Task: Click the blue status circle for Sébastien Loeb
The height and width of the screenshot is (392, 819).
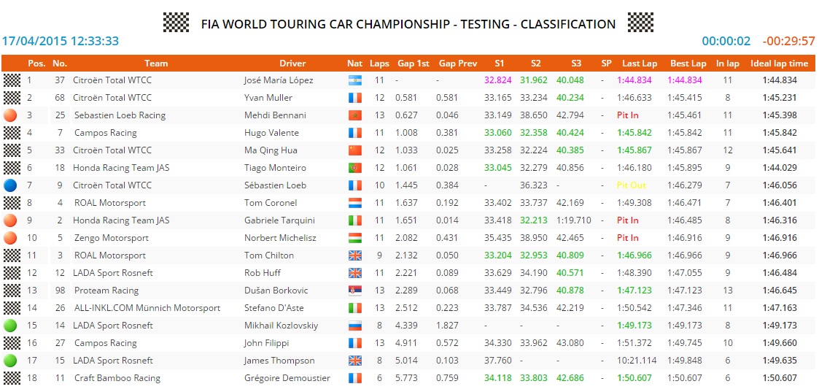Action: pyautogui.click(x=11, y=185)
